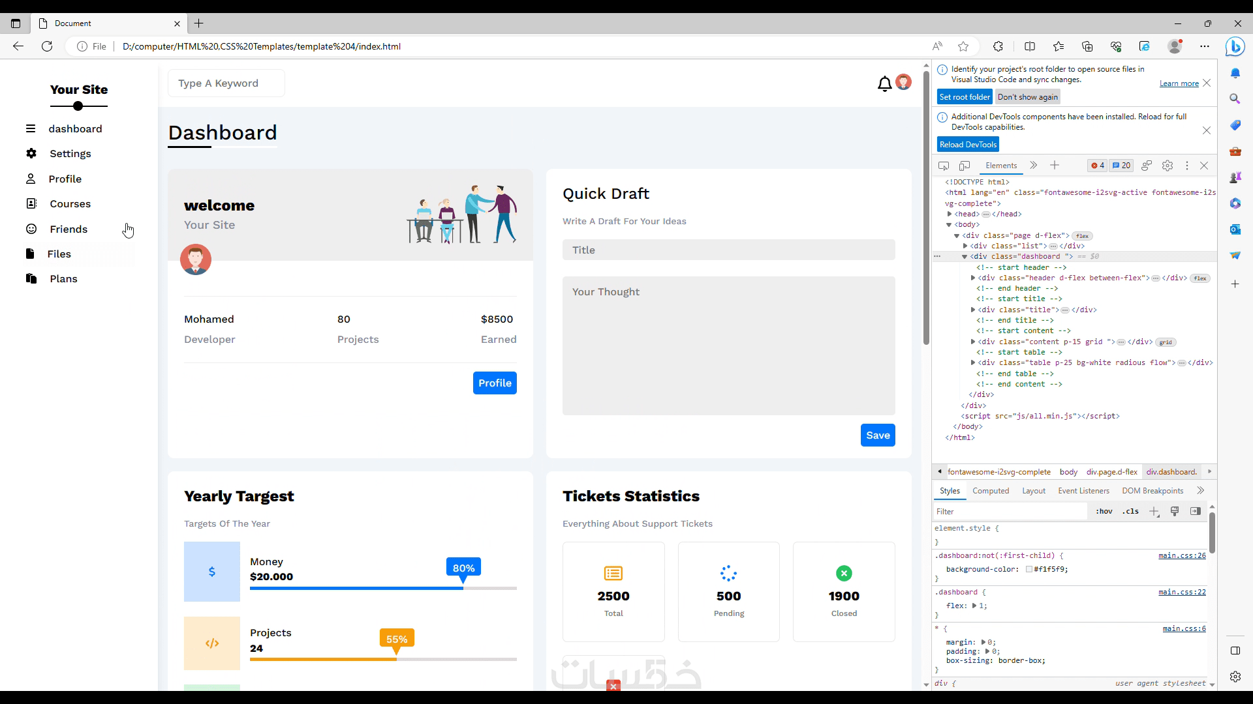Toggle device emulation icon in DevTools
1253x704 pixels.
(x=965, y=166)
